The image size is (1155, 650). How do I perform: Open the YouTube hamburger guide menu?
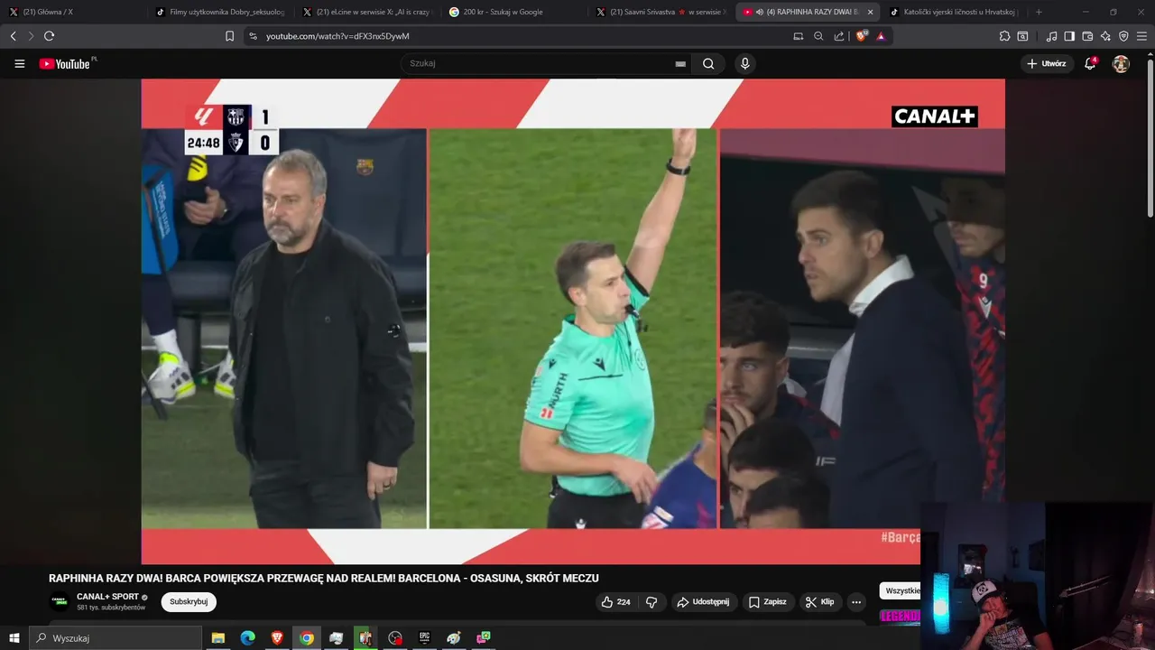[20, 64]
